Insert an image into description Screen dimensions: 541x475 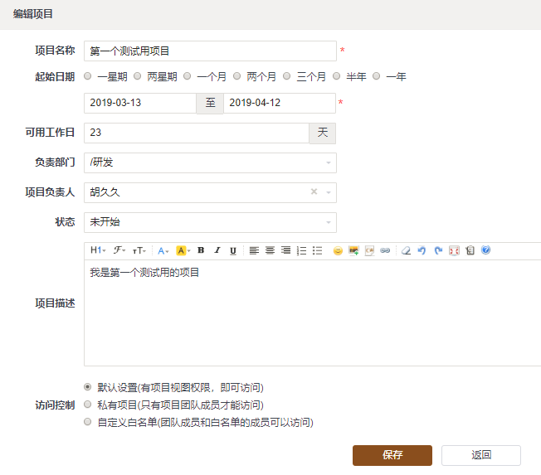tap(353, 250)
